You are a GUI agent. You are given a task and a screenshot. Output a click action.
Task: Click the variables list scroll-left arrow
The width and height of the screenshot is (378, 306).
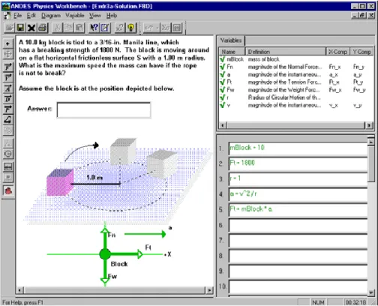tap(223, 125)
